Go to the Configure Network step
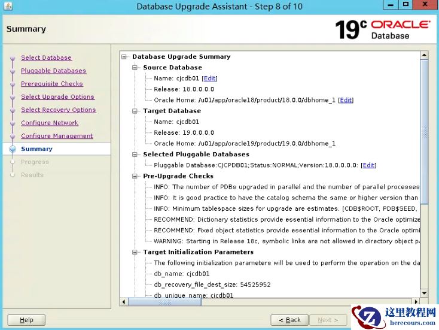The height and width of the screenshot is (330, 439). [x=50, y=123]
